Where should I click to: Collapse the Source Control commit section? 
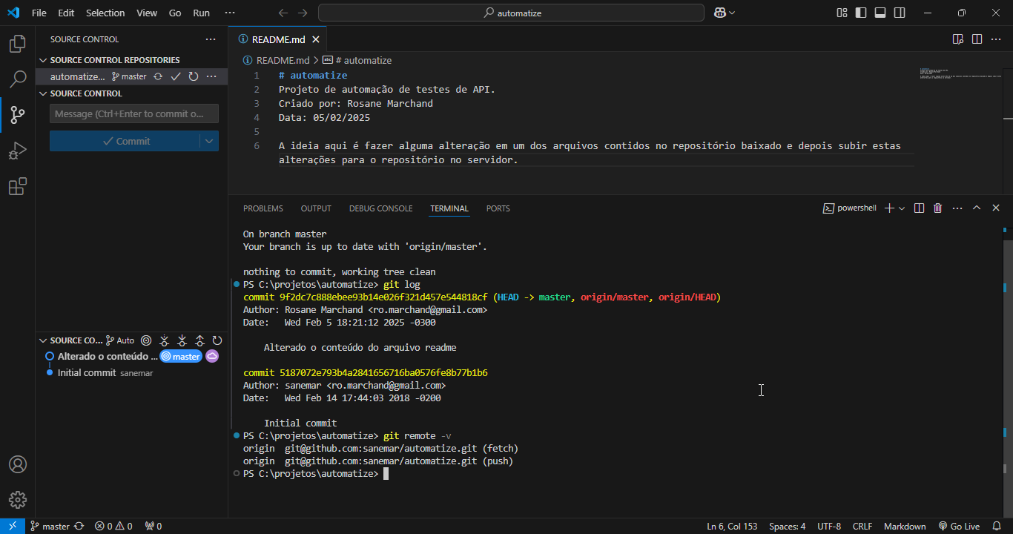click(x=42, y=93)
